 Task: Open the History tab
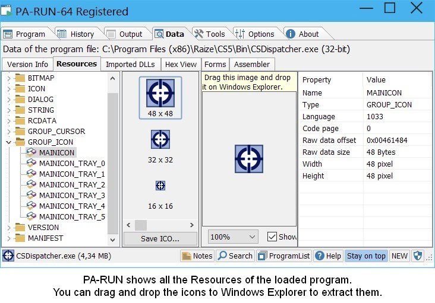coord(77,34)
